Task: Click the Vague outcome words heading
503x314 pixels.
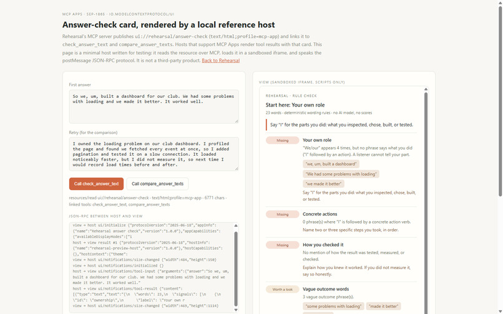Action: click(x=326, y=289)
